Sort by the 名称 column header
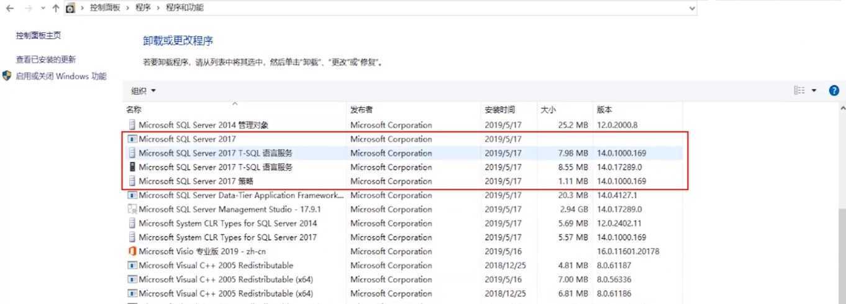Image resolution: width=846 pixels, height=304 pixels. coord(134,110)
